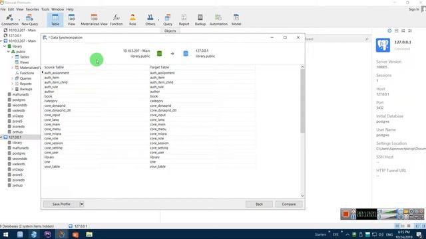The image size is (426, 239).
Task: Open the Help menu
Action: click(x=70, y=9)
